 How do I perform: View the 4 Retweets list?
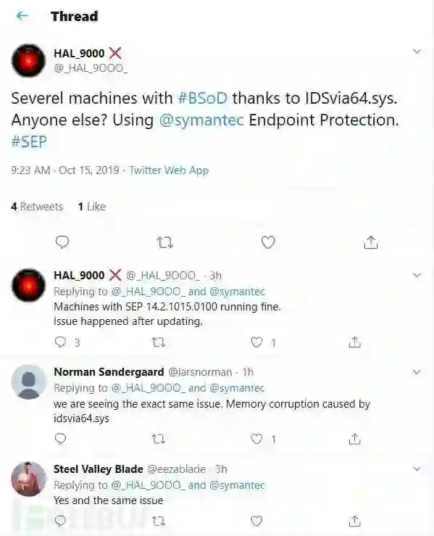37,207
